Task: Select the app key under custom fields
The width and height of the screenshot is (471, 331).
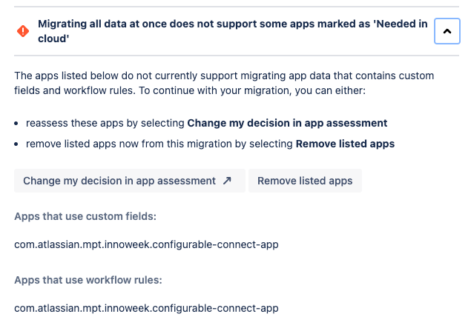Action: (147, 244)
